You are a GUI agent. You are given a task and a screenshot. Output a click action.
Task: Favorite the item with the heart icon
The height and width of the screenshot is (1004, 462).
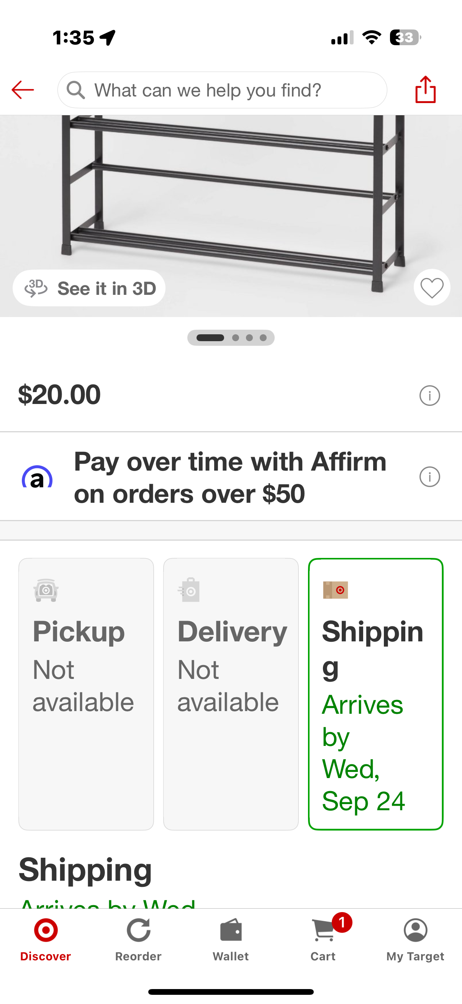tap(432, 288)
